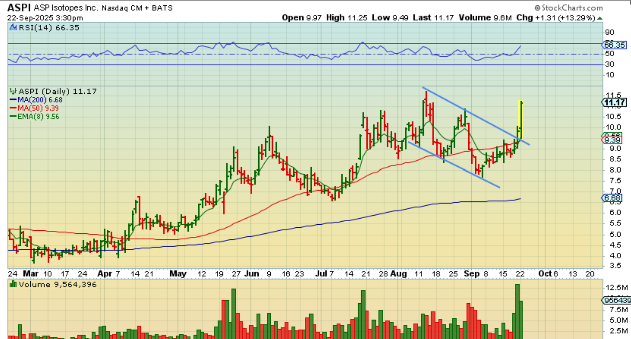Click the blue 6.68 MA(200) price tag
631x339 pixels.
[x=612, y=198]
